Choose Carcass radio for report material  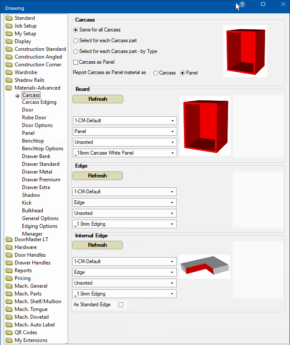click(x=156, y=73)
